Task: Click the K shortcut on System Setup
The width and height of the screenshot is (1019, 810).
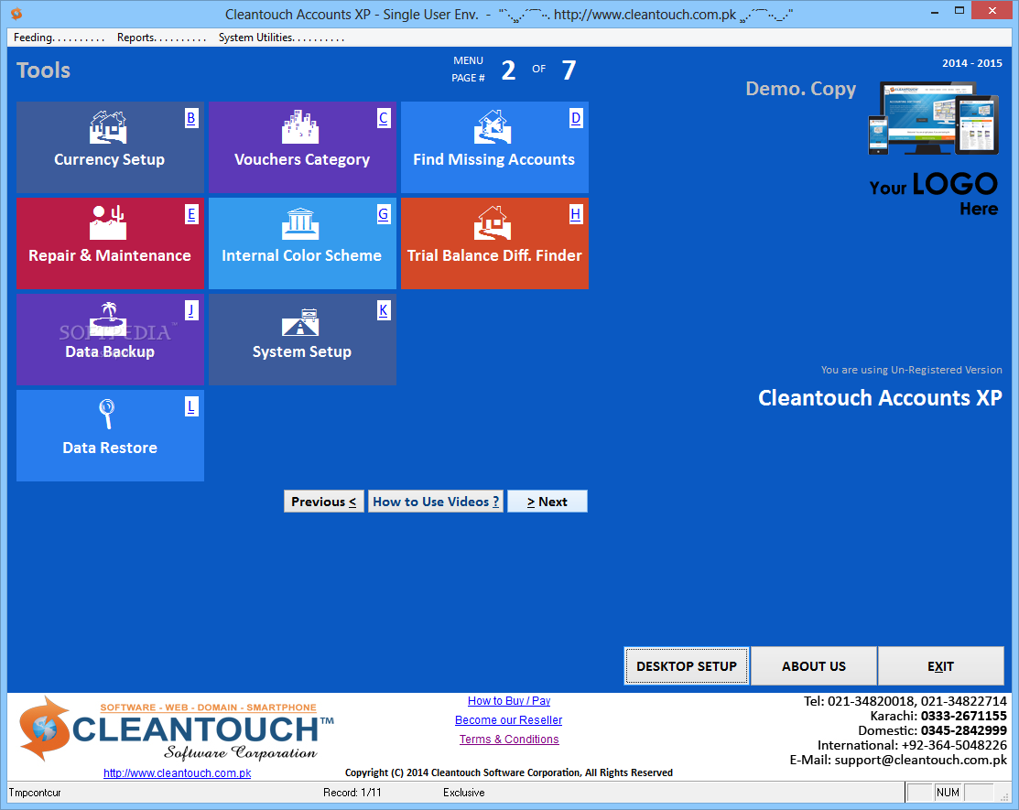Action: coord(384,310)
